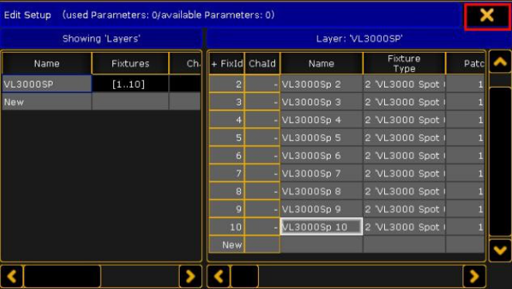Click the Layers table Name column header
This screenshot has width=512, height=289.
(x=46, y=64)
